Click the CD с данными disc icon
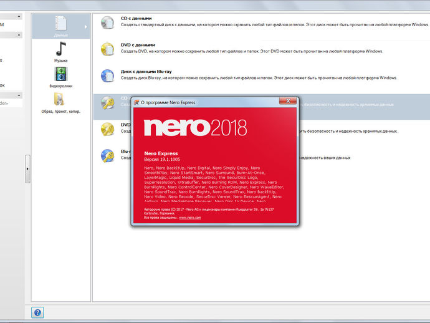This screenshot has height=323, width=430. tap(107, 22)
